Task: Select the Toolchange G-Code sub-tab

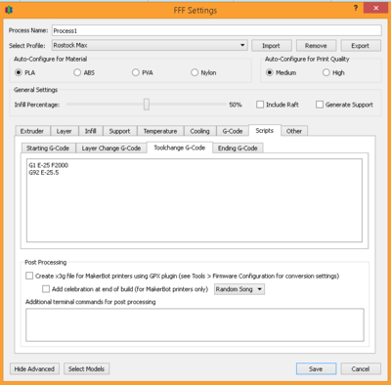Action: coord(180,148)
